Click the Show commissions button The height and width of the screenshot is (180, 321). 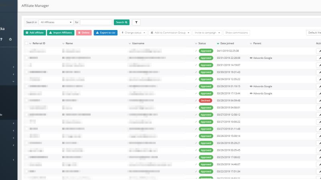(236, 33)
